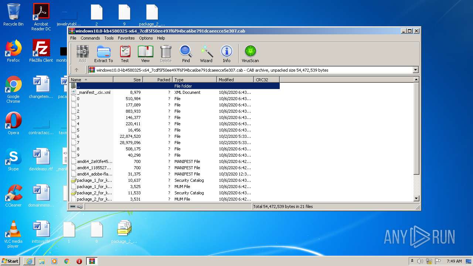Open CCleaner desktop shortcut
Screen dimensions: 473x266
pyautogui.click(x=13, y=196)
